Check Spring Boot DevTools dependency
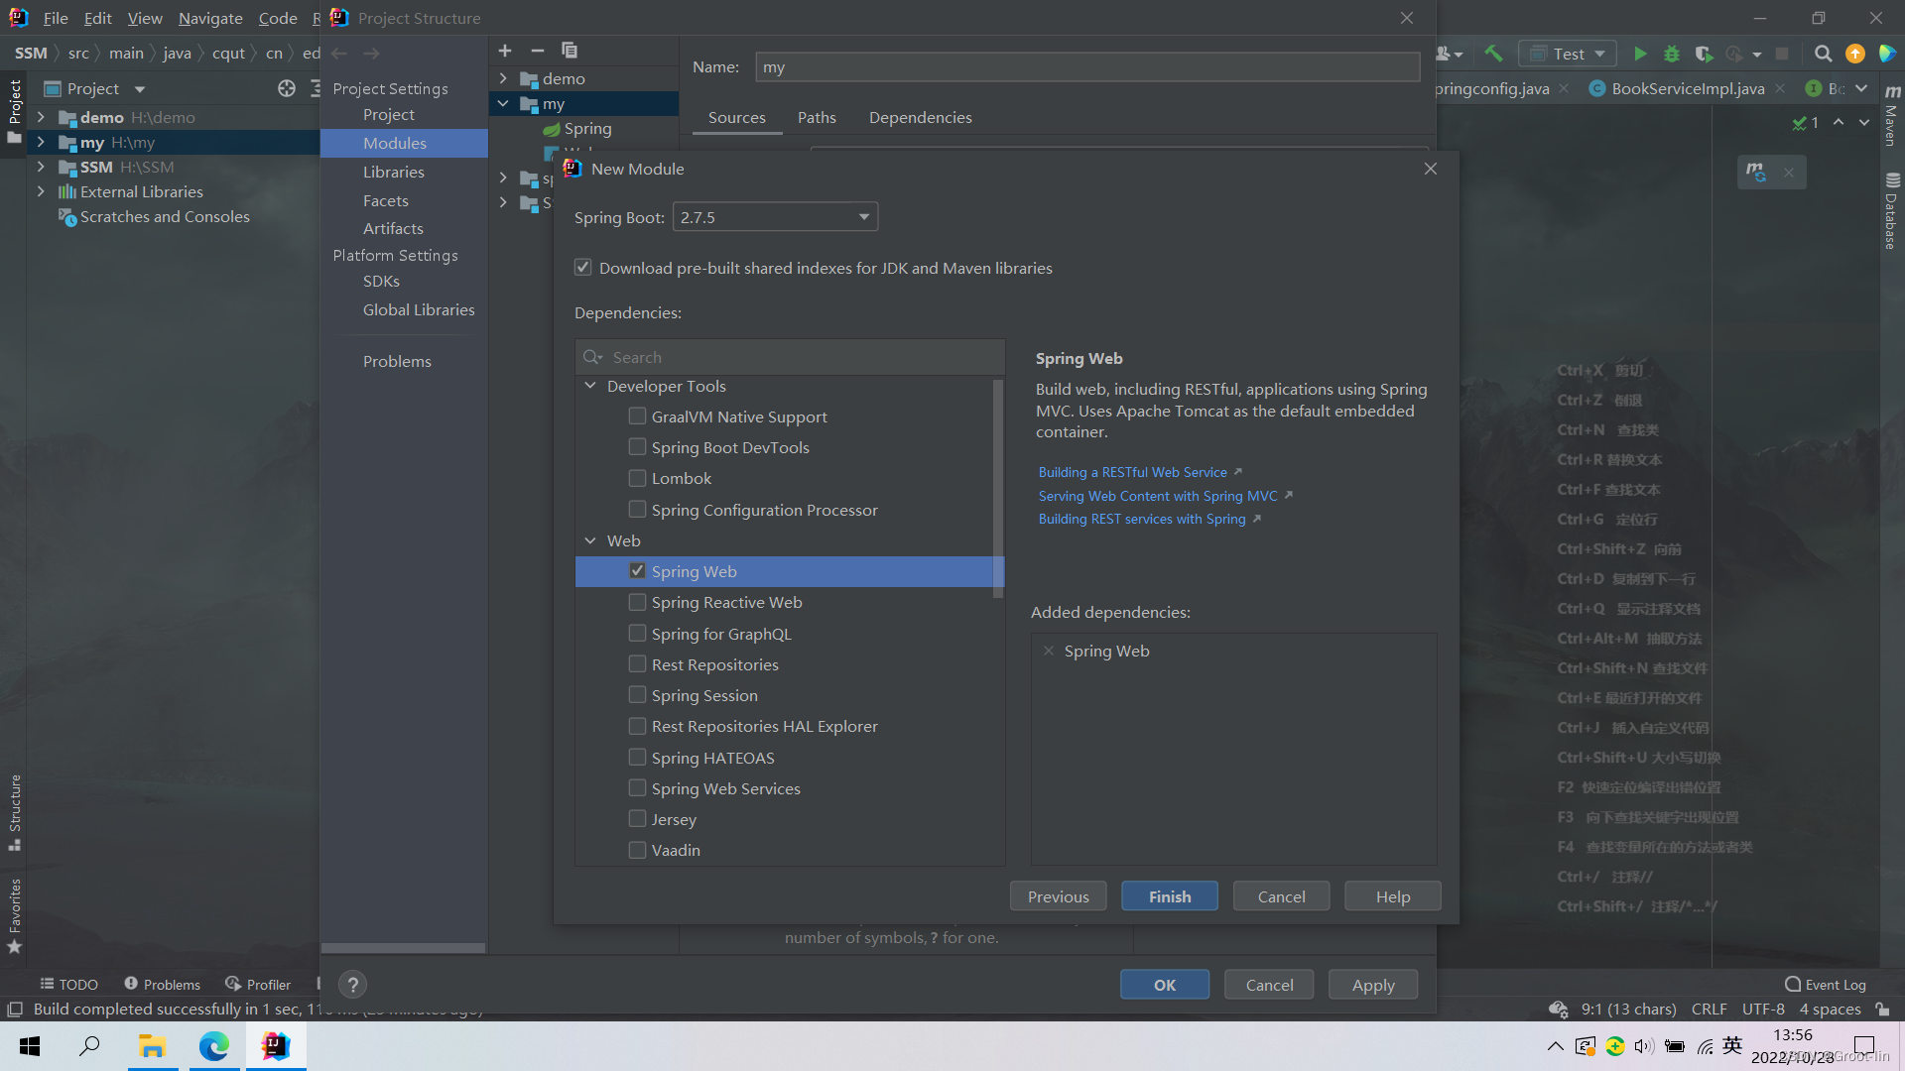This screenshot has width=1905, height=1071. [x=637, y=447]
